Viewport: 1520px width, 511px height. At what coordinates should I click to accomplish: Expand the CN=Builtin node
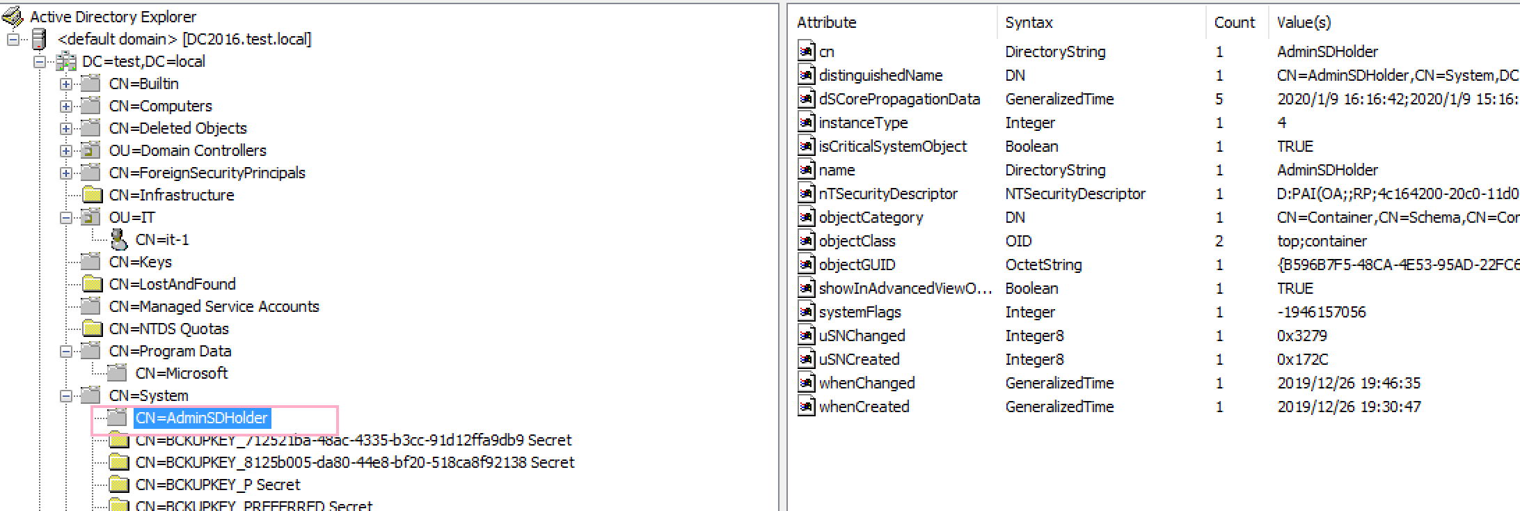point(66,84)
